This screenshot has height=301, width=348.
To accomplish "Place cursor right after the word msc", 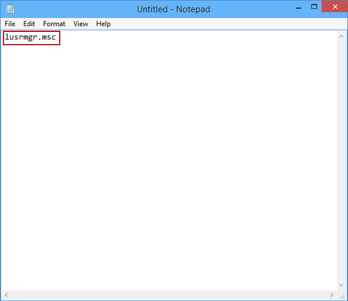I will 56,37.
